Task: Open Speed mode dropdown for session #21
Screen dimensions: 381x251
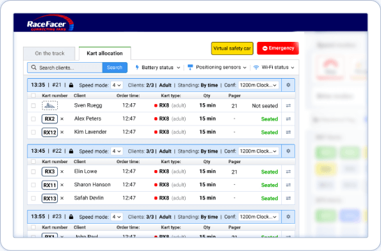Action: coord(117,85)
